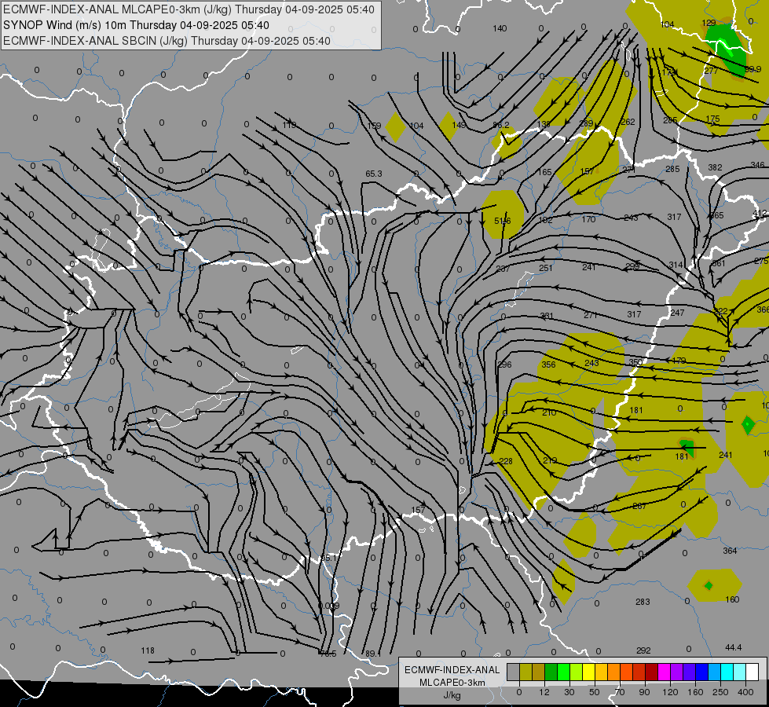Click the map value 228
The height and width of the screenshot is (707, 769).
(506, 461)
